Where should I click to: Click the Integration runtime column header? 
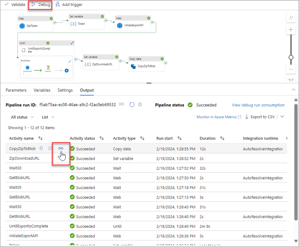click(260, 138)
